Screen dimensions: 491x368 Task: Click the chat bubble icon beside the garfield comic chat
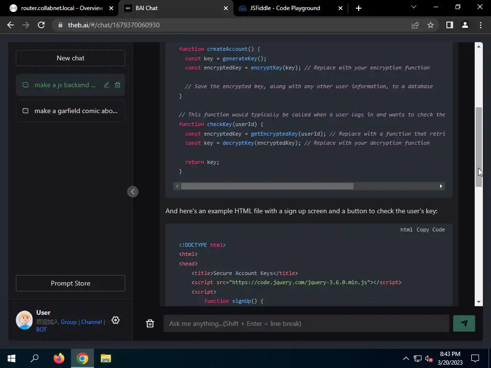(x=25, y=111)
